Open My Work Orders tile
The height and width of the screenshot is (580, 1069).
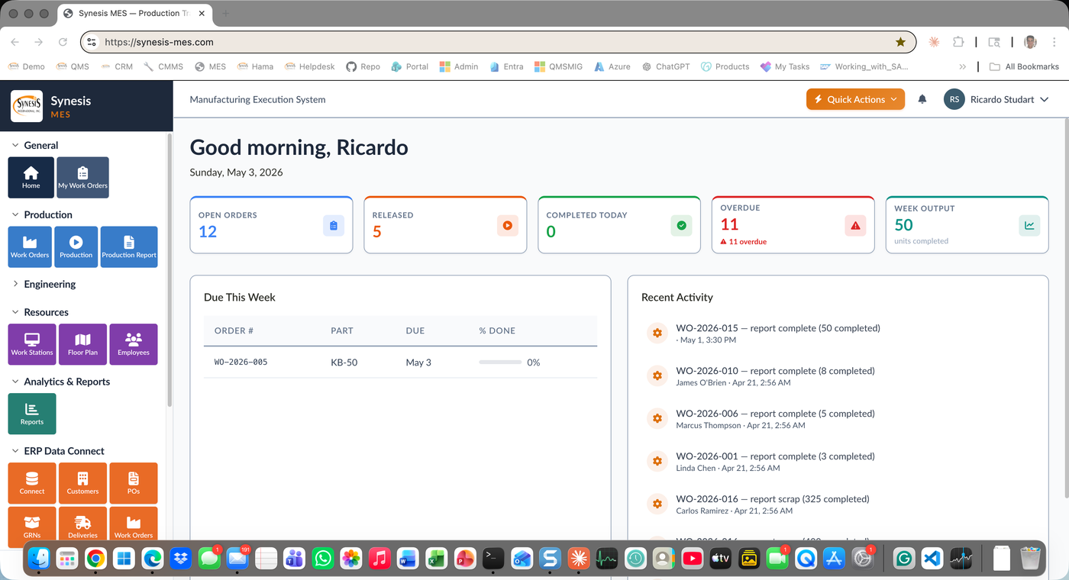(x=82, y=177)
